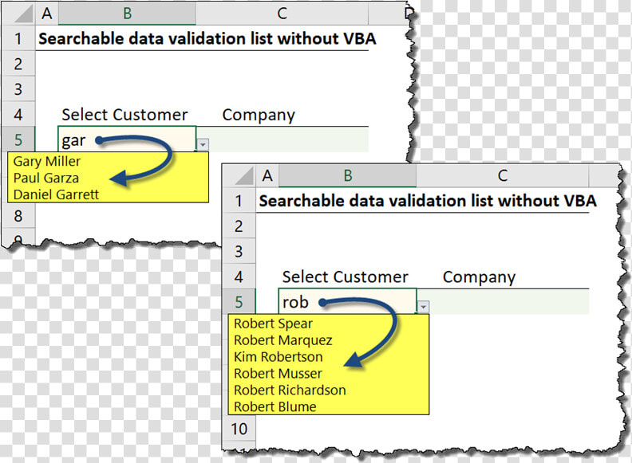Select row 4 header in lower-right sheet
The image size is (632, 463).
pos(239,277)
